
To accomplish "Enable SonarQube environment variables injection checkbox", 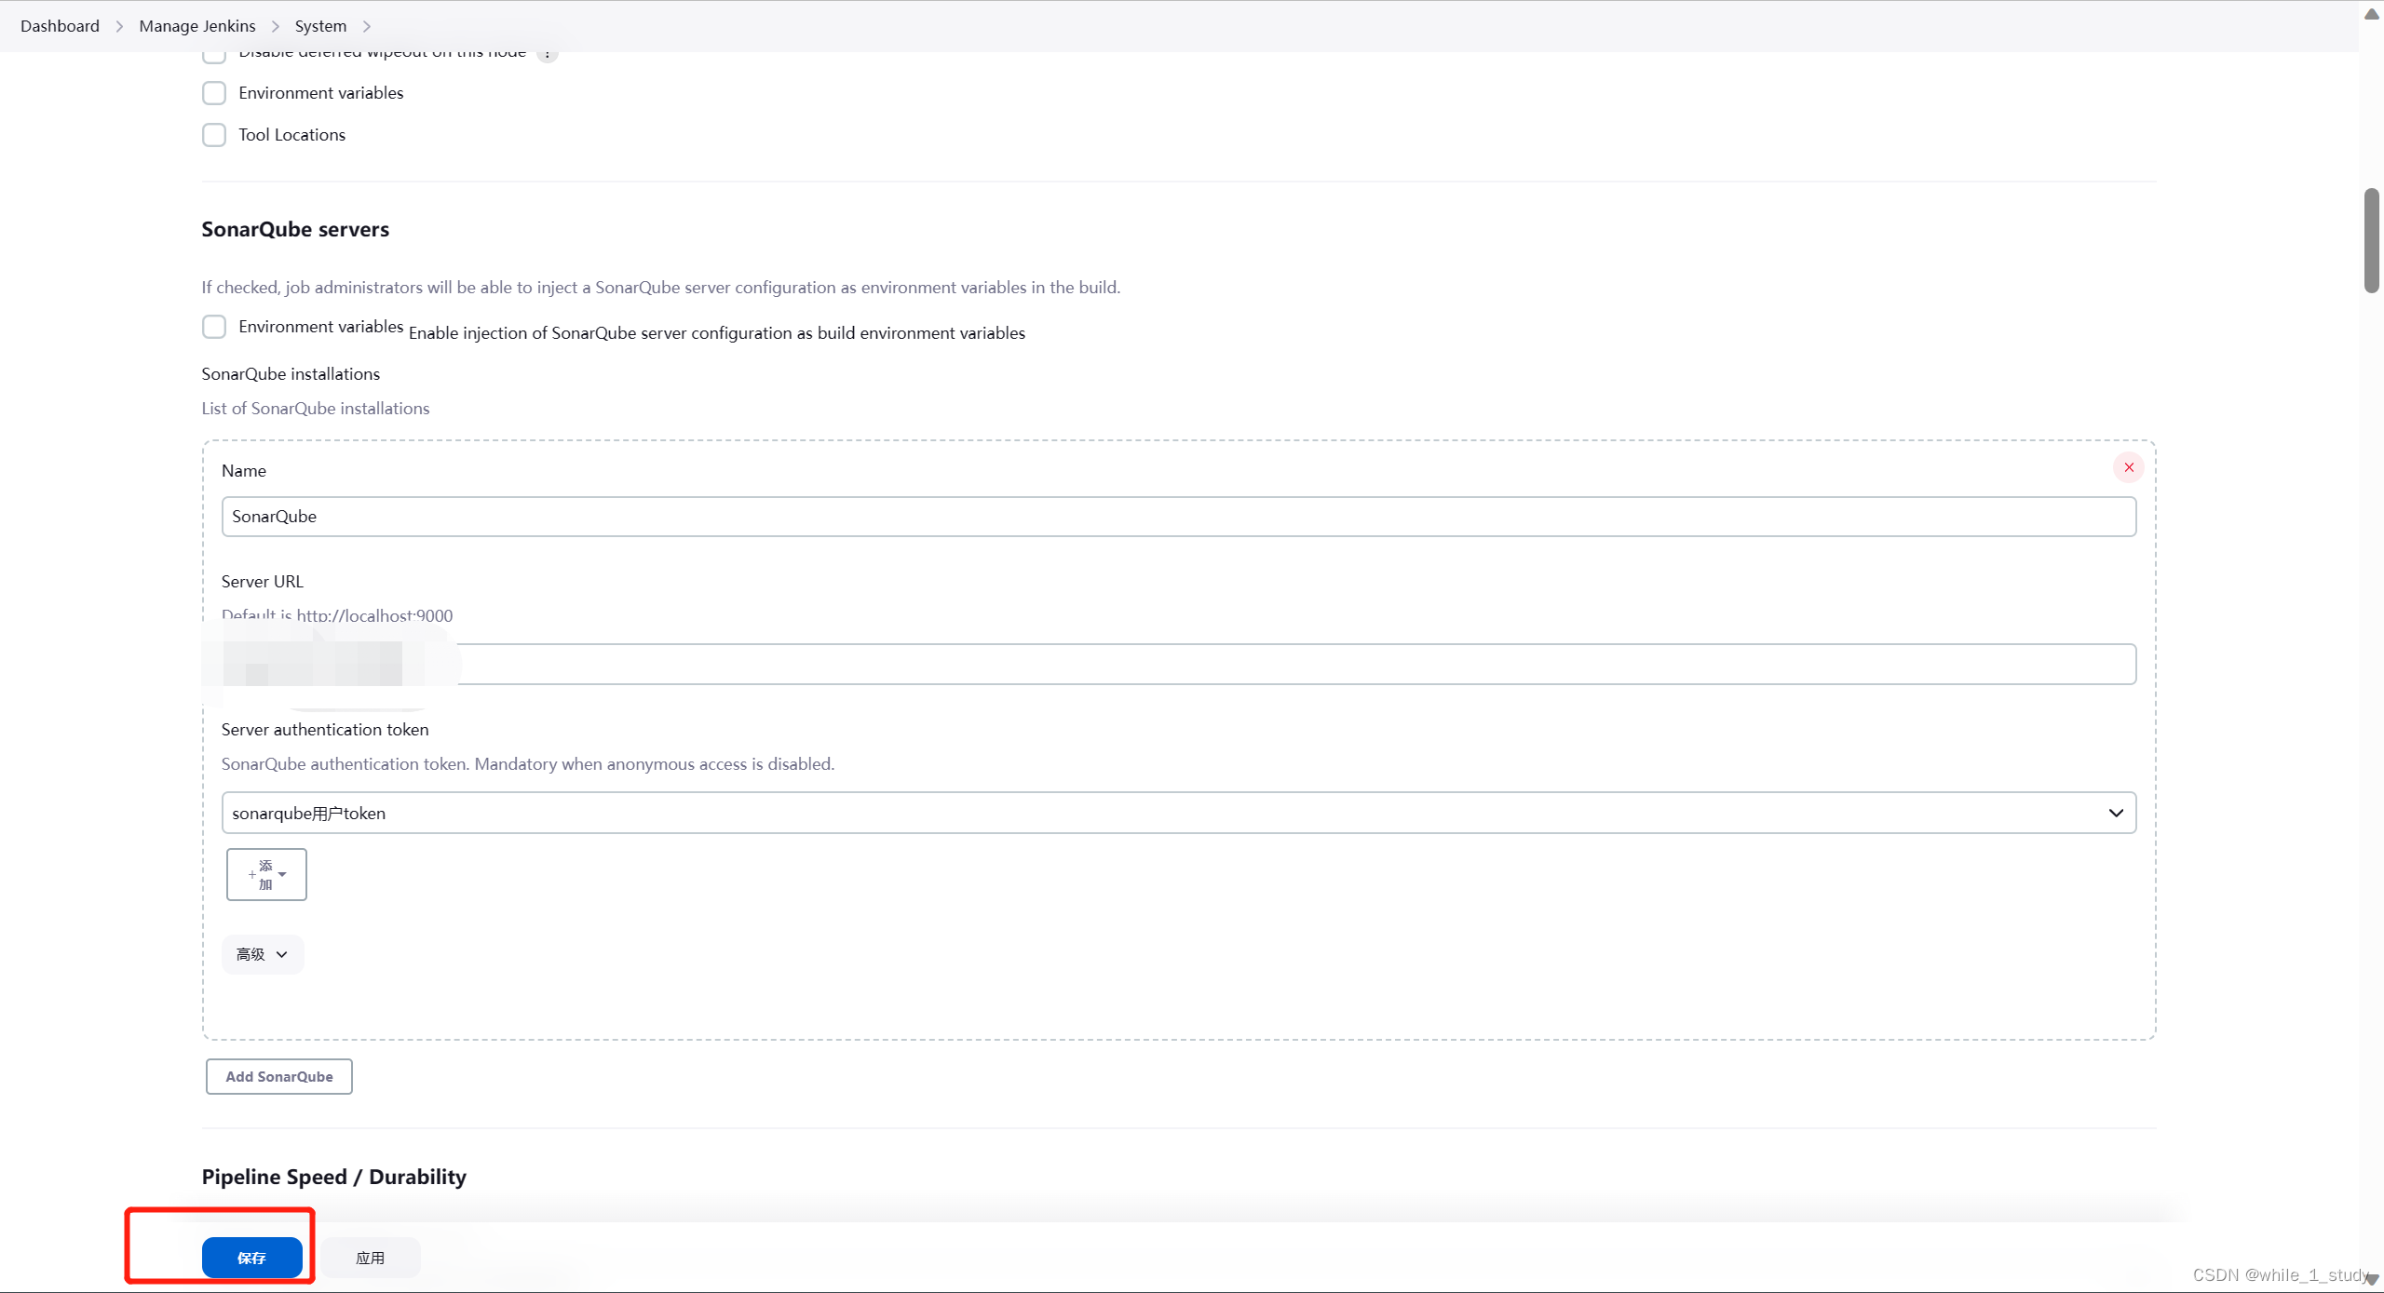I will (214, 327).
